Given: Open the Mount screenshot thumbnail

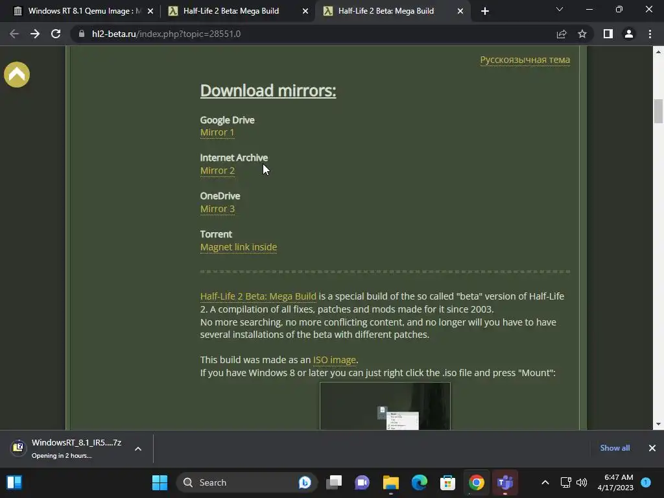Looking at the screenshot, I should point(385,406).
